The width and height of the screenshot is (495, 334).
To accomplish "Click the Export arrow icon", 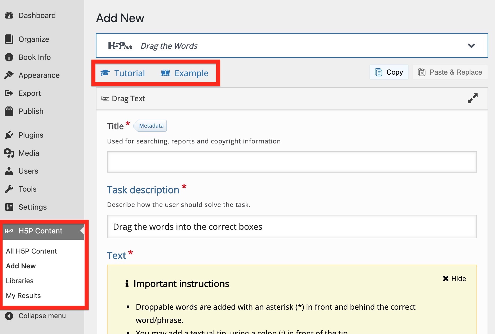I will click(x=9, y=93).
